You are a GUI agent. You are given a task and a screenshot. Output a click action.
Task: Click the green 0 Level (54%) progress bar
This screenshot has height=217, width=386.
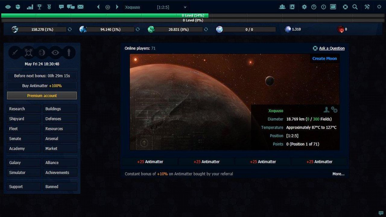coord(193,15)
